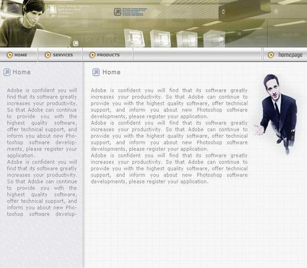Click the businessman in suit photo
This screenshot has height=268, width=307.
[x=277, y=114]
